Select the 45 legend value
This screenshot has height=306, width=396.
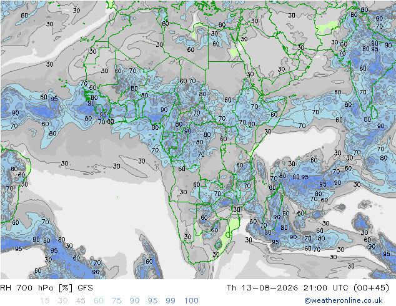click(81, 300)
